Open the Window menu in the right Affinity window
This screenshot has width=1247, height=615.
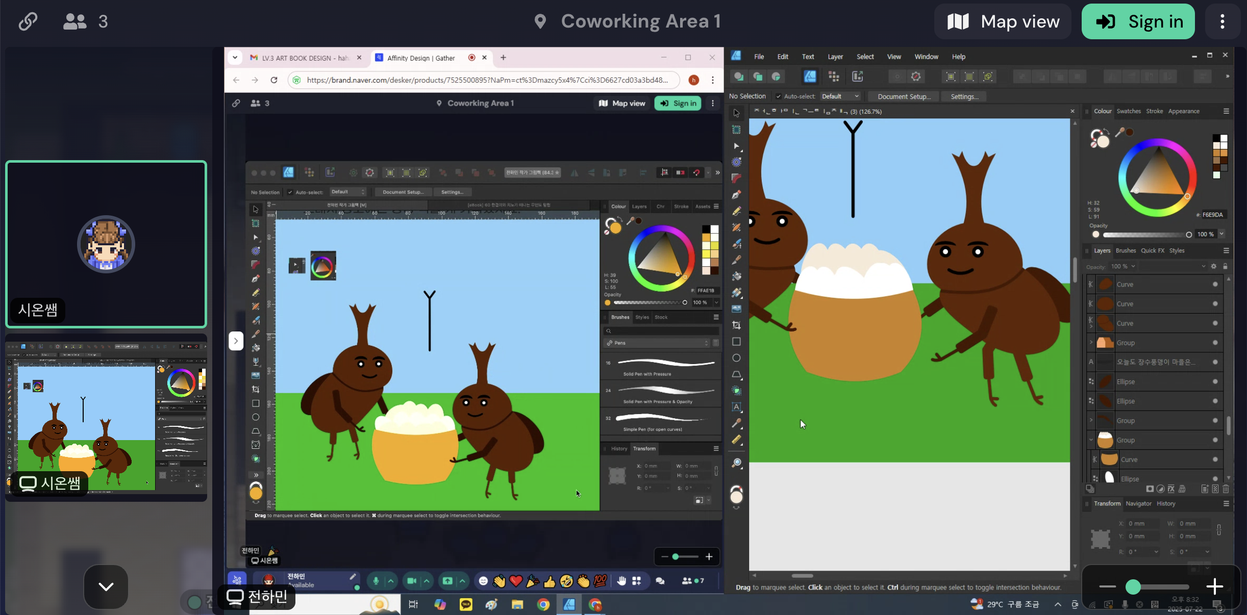click(926, 57)
